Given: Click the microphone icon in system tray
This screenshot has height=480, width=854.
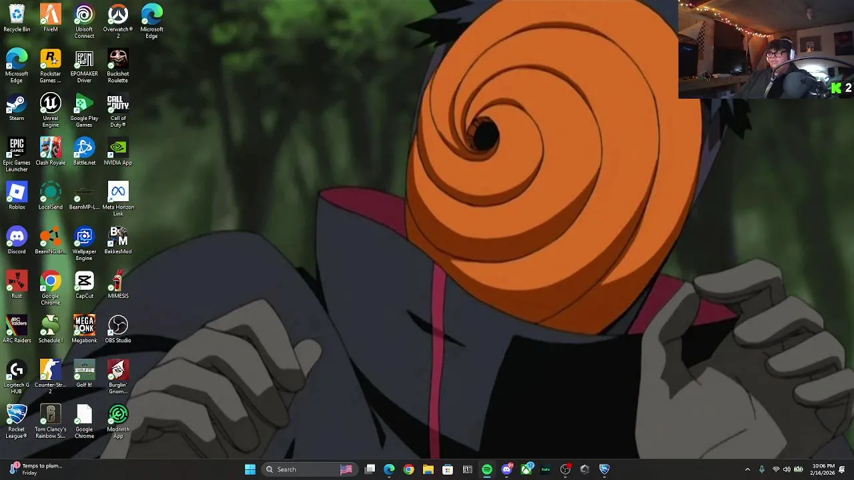Looking at the screenshot, I should pos(761,469).
